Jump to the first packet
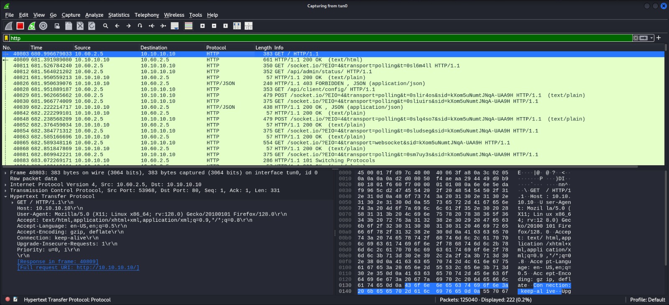The height and width of the screenshot is (305, 669). 151,26
